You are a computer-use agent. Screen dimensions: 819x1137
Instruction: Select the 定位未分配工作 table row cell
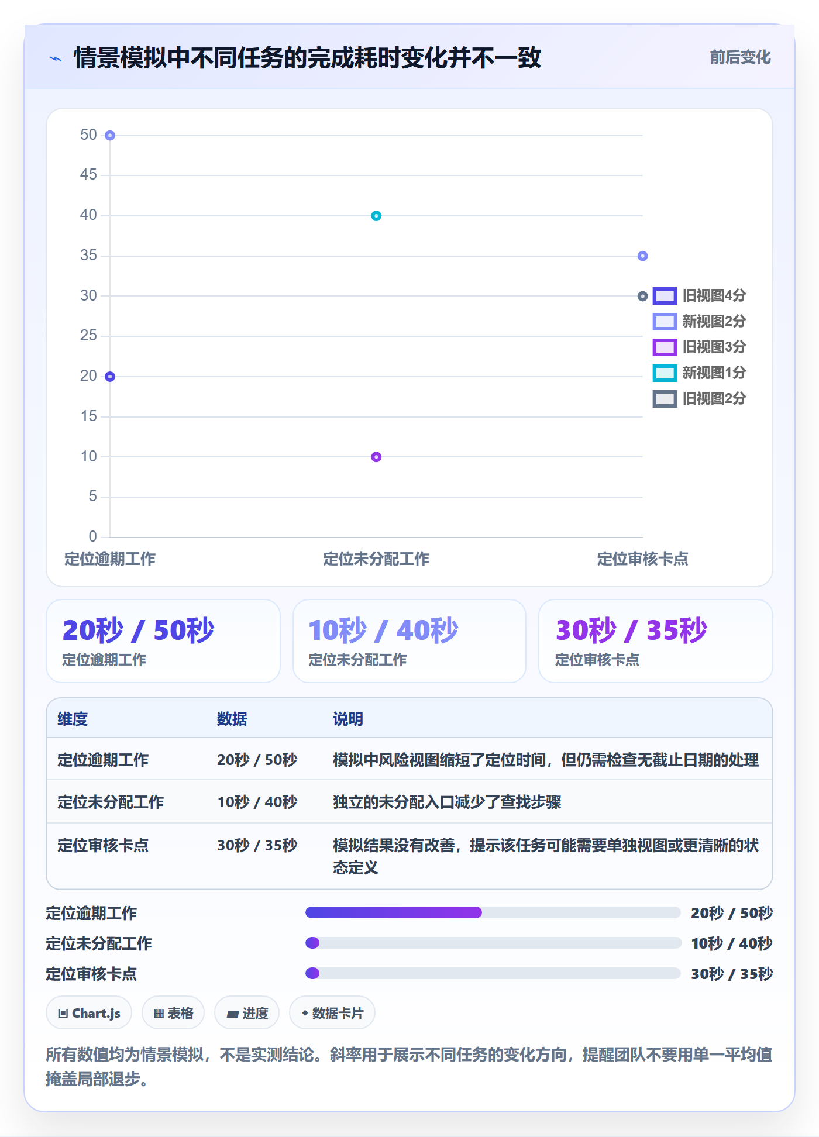pyautogui.click(x=111, y=802)
